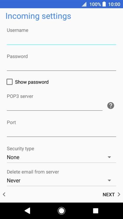Tap the Android home circle button
123x219 pixels.
(x=61, y=211)
